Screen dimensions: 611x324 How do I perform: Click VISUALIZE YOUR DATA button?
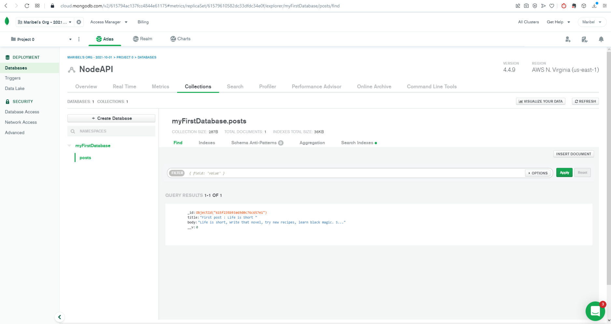[541, 101]
